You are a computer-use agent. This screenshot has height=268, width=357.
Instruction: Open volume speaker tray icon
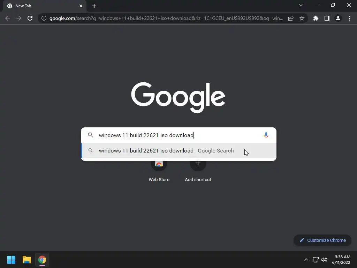click(324, 260)
